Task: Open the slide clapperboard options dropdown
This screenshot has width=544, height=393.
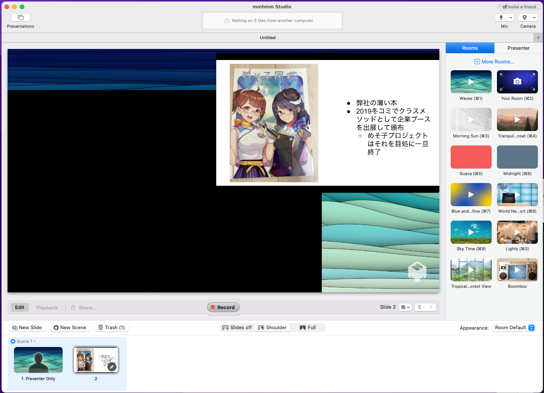Action: pos(405,307)
